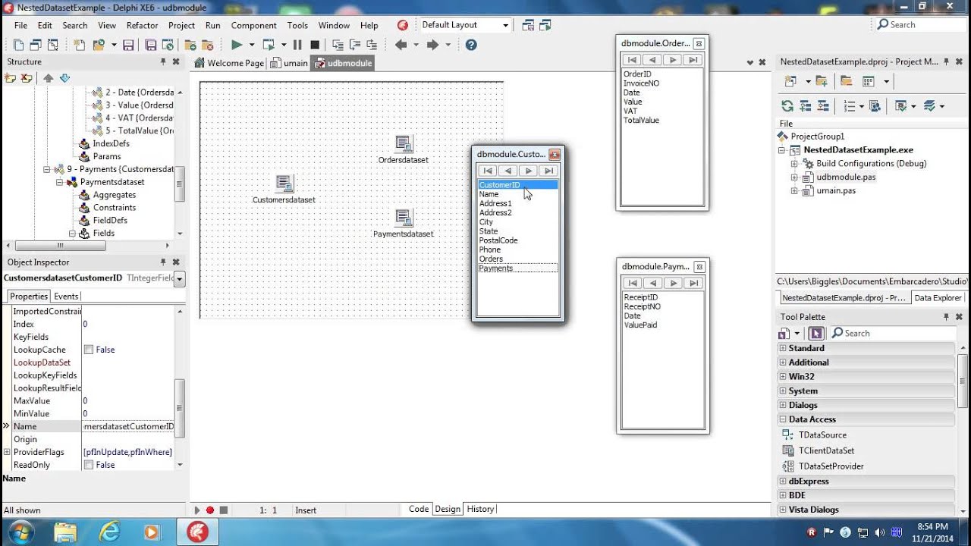Click the Back navigation arrow icon
The height and width of the screenshot is (546, 971).
click(401, 45)
